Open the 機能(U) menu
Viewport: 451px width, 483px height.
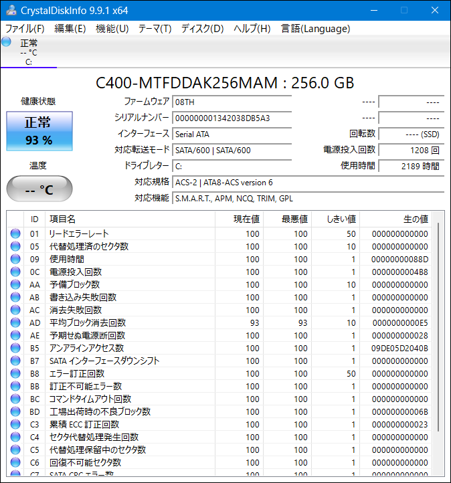(x=112, y=29)
